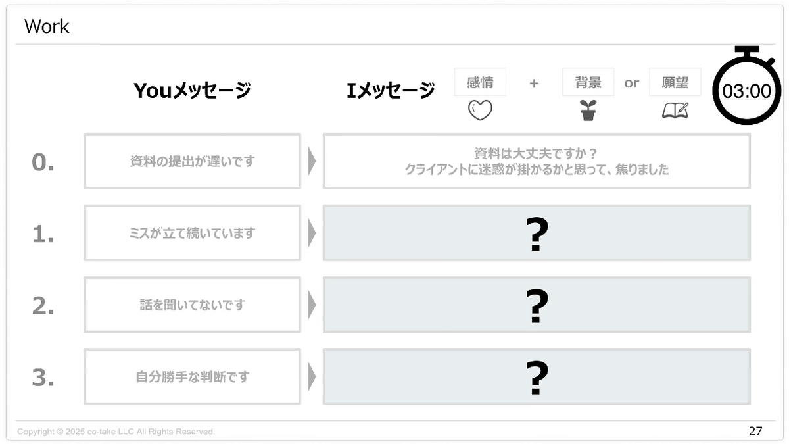Click the arrow next to 資料の提出が遅いです

tap(312, 162)
